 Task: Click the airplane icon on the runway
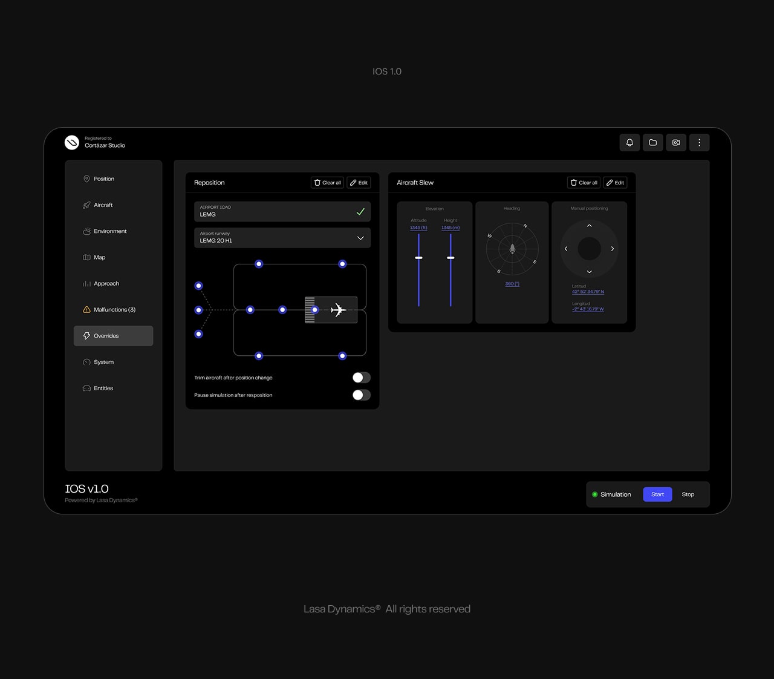point(338,310)
